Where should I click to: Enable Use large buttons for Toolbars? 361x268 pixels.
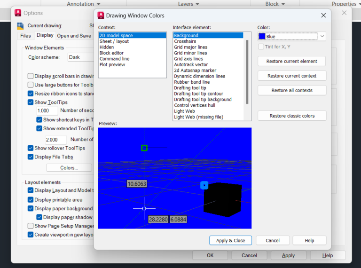point(31,85)
